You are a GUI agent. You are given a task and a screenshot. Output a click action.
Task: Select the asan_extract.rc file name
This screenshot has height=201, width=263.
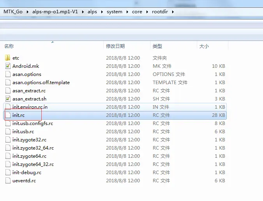(x=29, y=91)
